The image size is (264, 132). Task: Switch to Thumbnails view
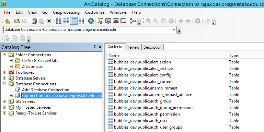(81, 21)
